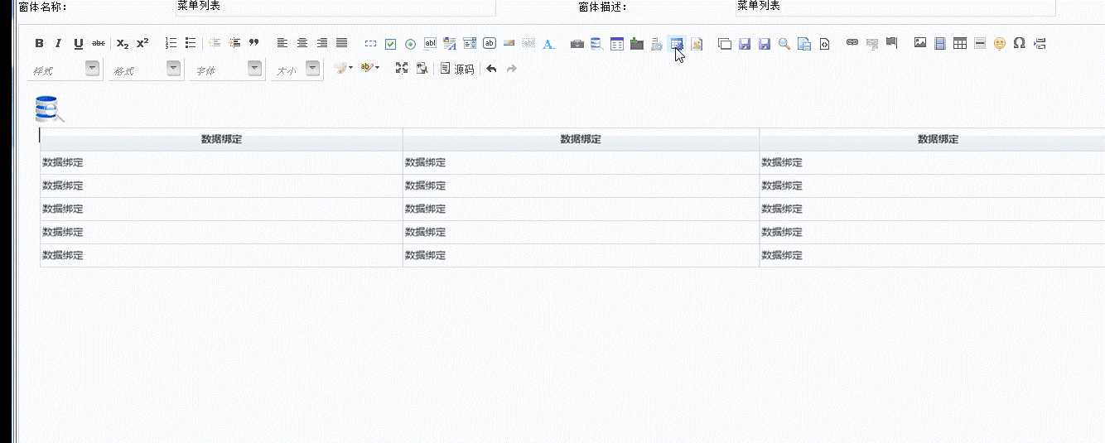
Task: Insert a page break
Action: [1040, 43]
